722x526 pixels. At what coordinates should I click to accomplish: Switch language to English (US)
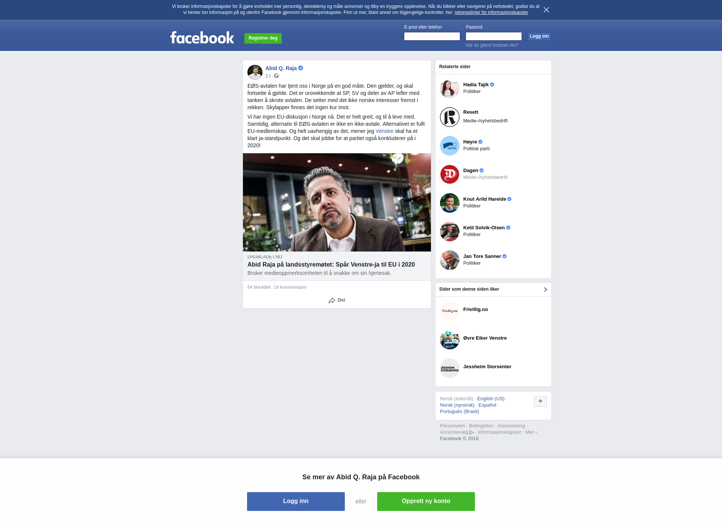pos(491,399)
